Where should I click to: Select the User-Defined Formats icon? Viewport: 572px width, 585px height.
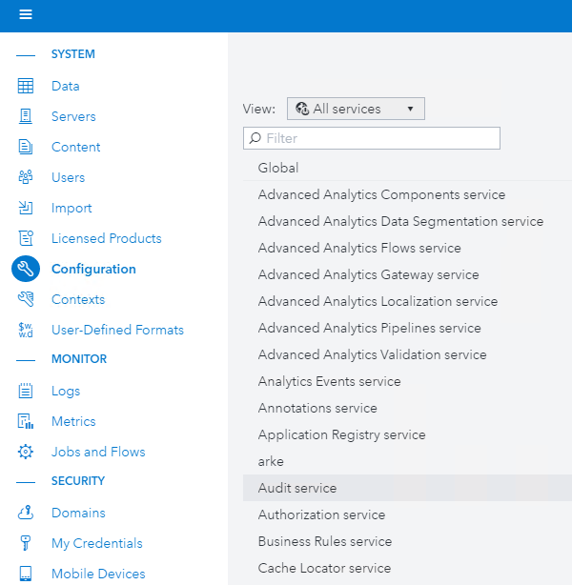pyautogui.click(x=26, y=330)
